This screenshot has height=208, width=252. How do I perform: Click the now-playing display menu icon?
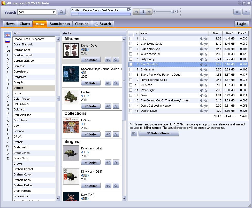pos(129,10)
